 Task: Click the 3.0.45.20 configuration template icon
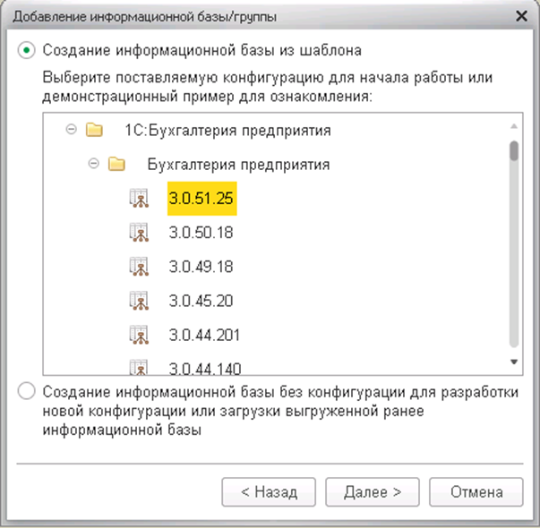click(x=139, y=301)
